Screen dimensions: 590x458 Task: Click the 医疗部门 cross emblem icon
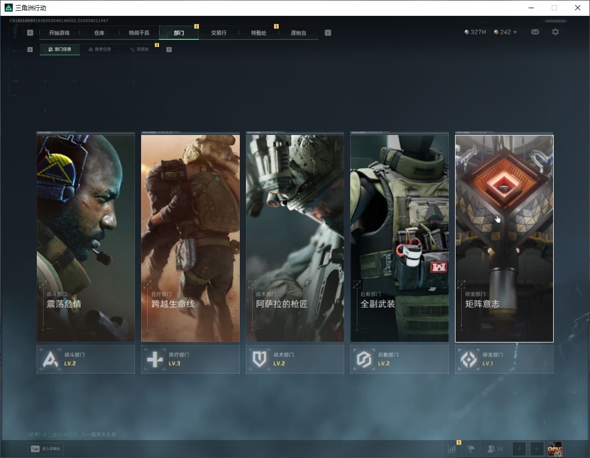(155, 359)
